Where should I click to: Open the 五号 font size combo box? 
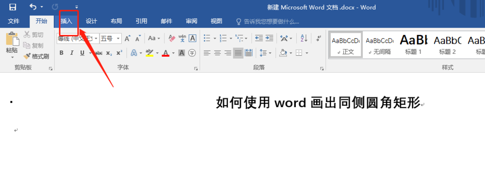click(x=111, y=39)
